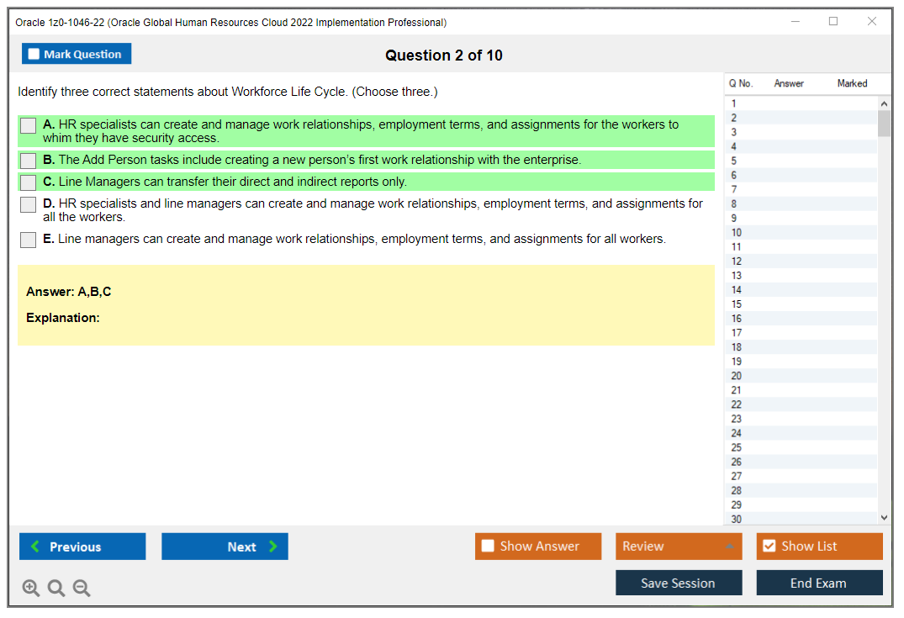Select the middle plain magnifier icon
Screen dimensions: 904x618
pyautogui.click(x=56, y=588)
